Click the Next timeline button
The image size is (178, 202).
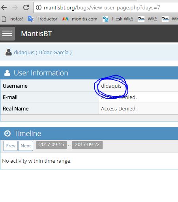click(x=26, y=146)
